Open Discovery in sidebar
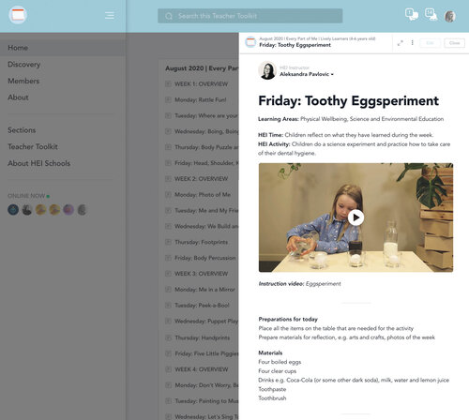The width and height of the screenshot is (469, 420). [24, 65]
